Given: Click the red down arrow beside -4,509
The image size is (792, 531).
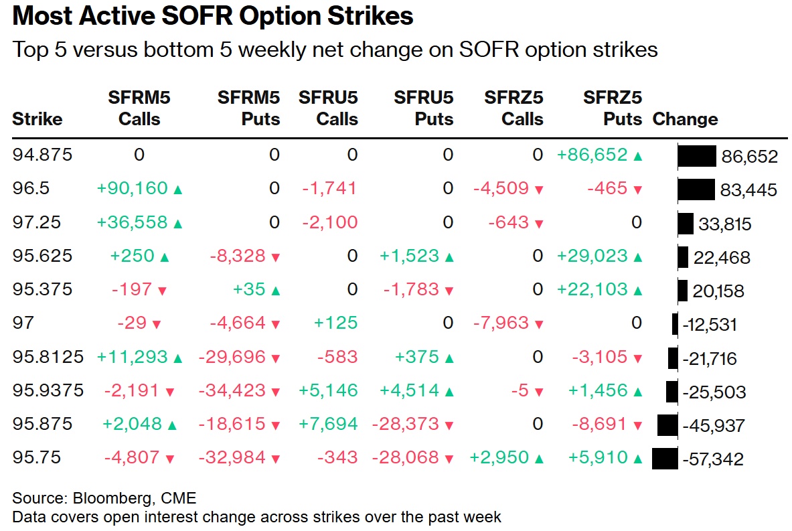Looking at the screenshot, I should tap(539, 189).
